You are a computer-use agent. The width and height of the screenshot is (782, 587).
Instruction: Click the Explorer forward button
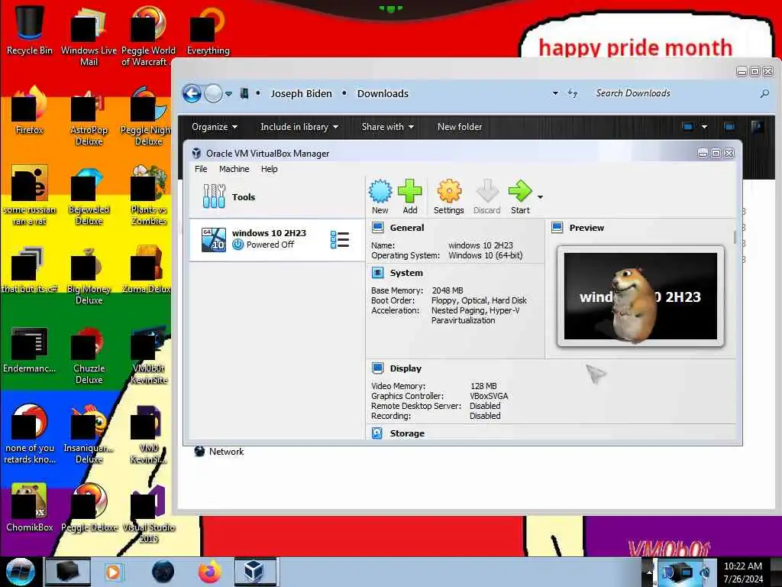pos(214,93)
